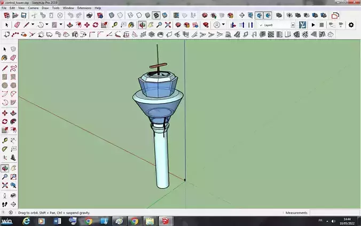Activate the Protractor tool
This screenshot has height=226, width=361.
point(5,149)
